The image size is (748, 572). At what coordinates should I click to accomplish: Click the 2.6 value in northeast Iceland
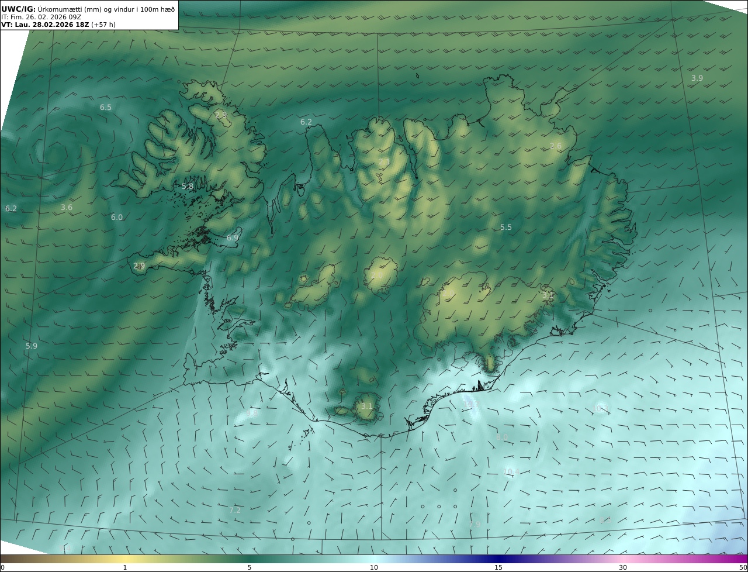coord(556,146)
